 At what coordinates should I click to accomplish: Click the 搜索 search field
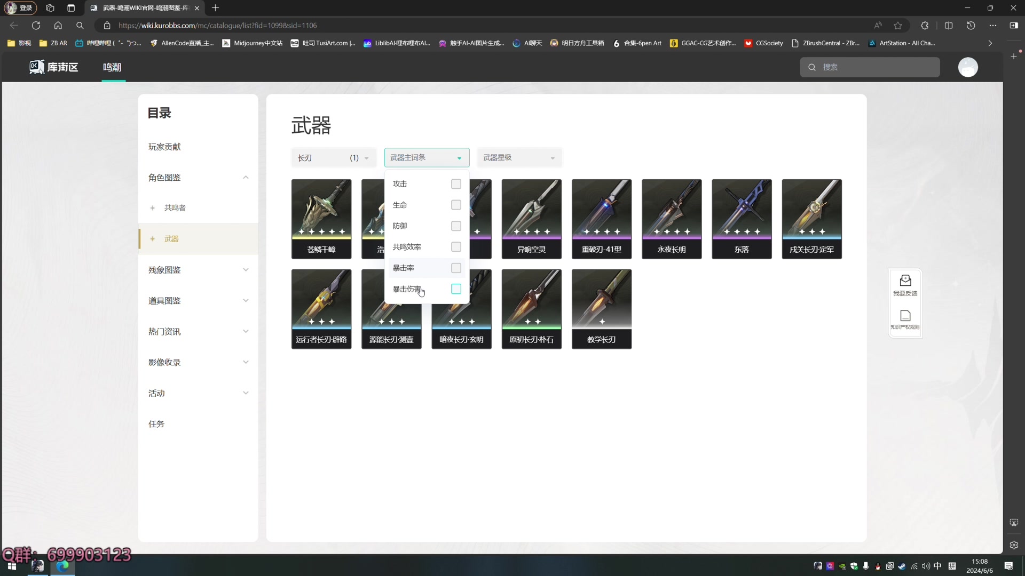pos(870,67)
